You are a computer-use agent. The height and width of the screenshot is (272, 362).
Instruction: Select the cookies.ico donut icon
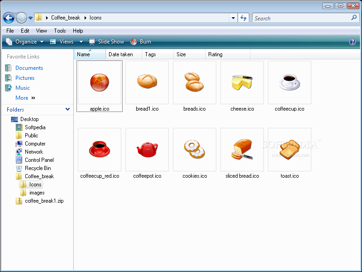[195, 150]
